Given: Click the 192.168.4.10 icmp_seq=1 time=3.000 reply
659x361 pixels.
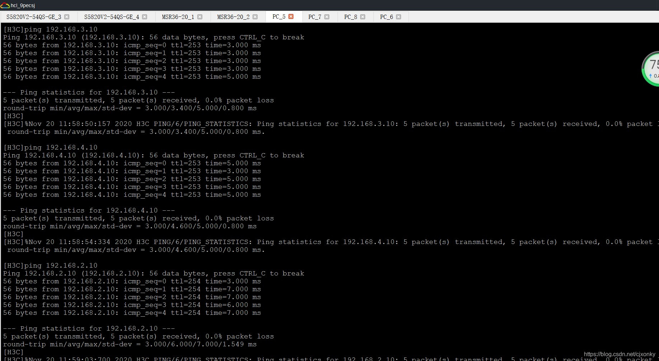Looking at the screenshot, I should [132, 171].
